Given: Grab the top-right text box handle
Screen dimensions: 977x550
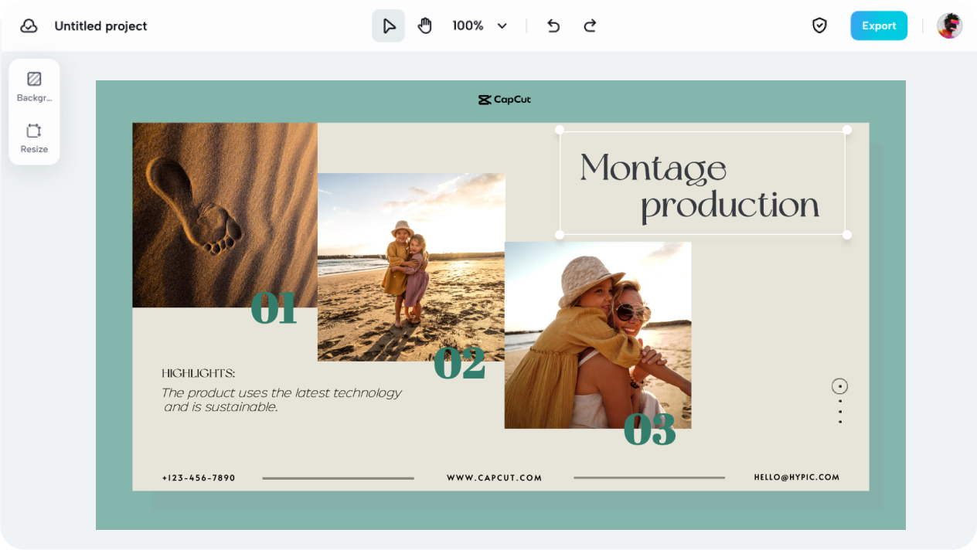Looking at the screenshot, I should 847,130.
